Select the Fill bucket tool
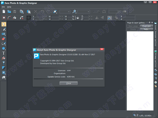The width and height of the screenshot is (158, 118). [4, 58]
